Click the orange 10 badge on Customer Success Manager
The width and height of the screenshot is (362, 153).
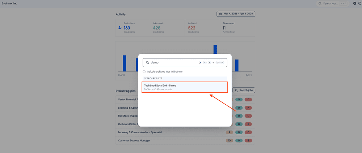[x=229, y=140]
